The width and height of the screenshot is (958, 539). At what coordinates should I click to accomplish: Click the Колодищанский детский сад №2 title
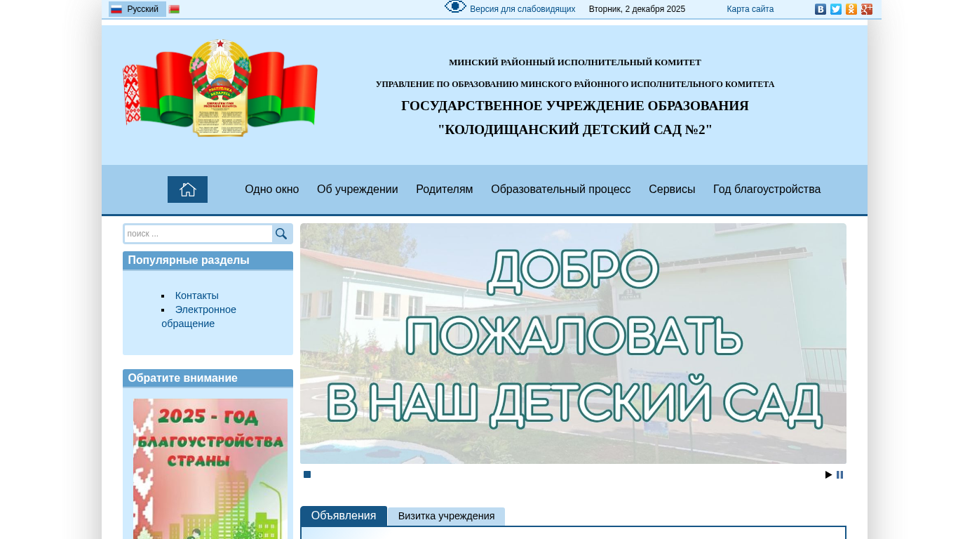click(x=575, y=130)
